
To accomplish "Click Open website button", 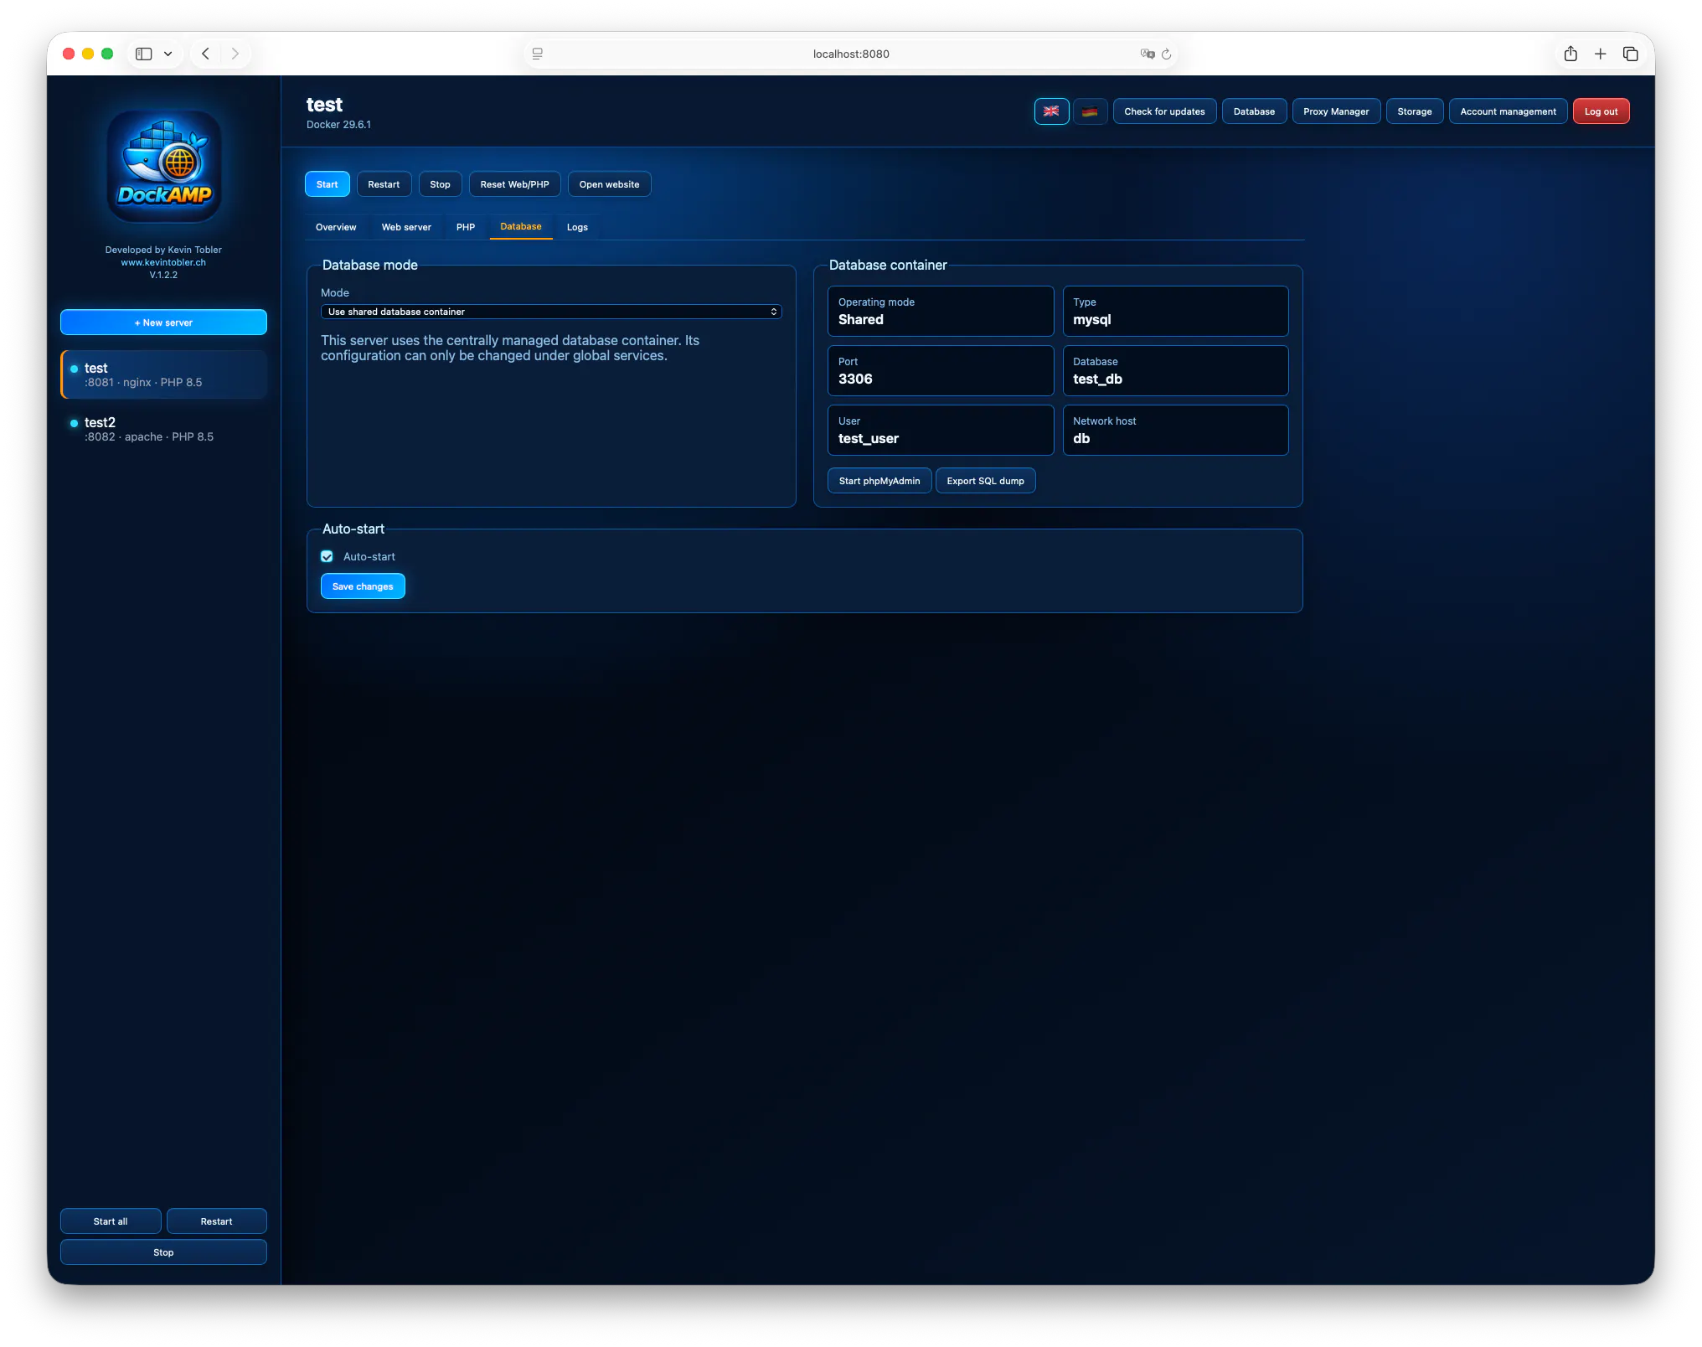I will pos(609,184).
